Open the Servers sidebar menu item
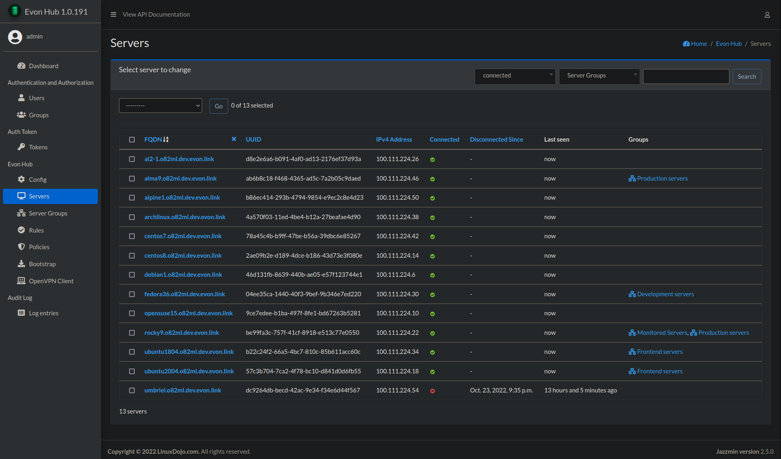 point(50,196)
